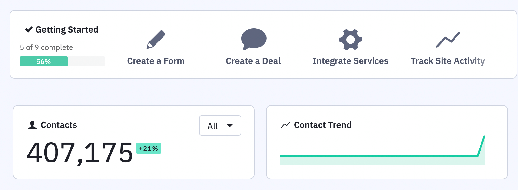This screenshot has height=190, width=518.
Task: Click the small trend icon beside Contact Trend
Action: (285, 125)
